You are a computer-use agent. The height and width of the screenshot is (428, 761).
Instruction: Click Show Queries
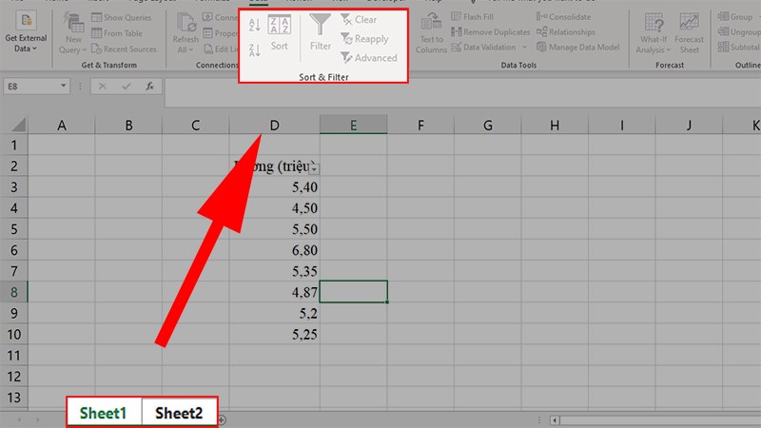tap(122, 17)
